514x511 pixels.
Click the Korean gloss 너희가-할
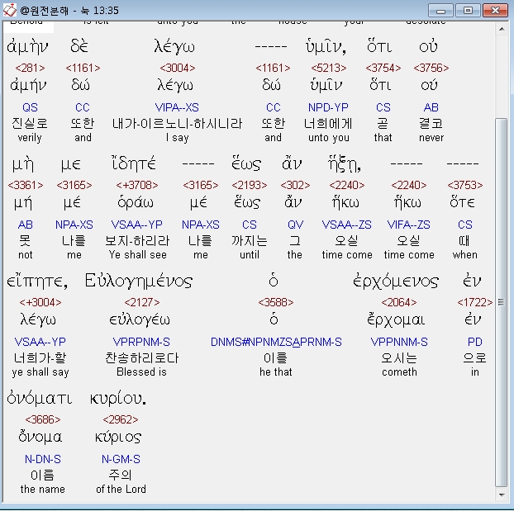40,358
